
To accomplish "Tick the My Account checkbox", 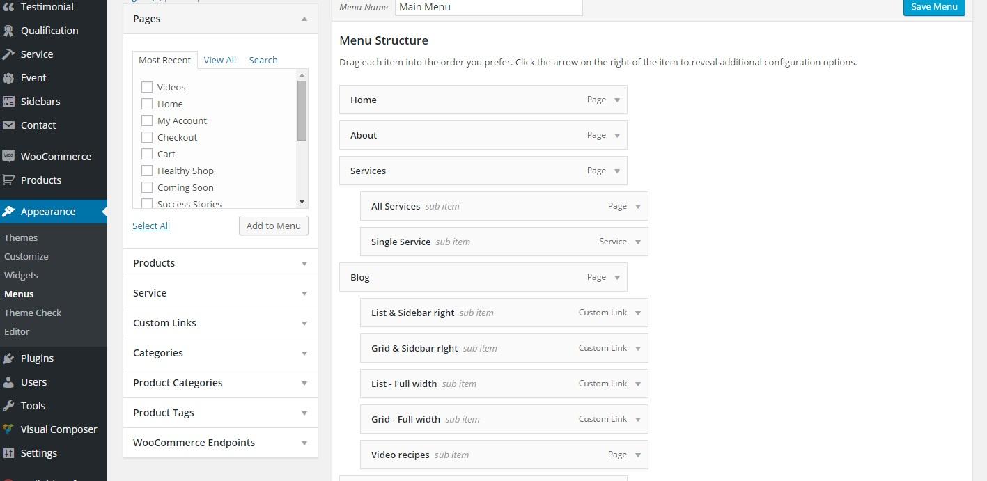I will point(147,120).
